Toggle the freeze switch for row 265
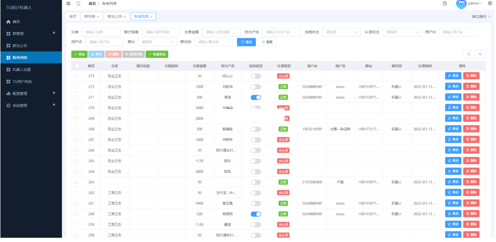The width and height of the screenshot is (496, 242). click(x=255, y=161)
